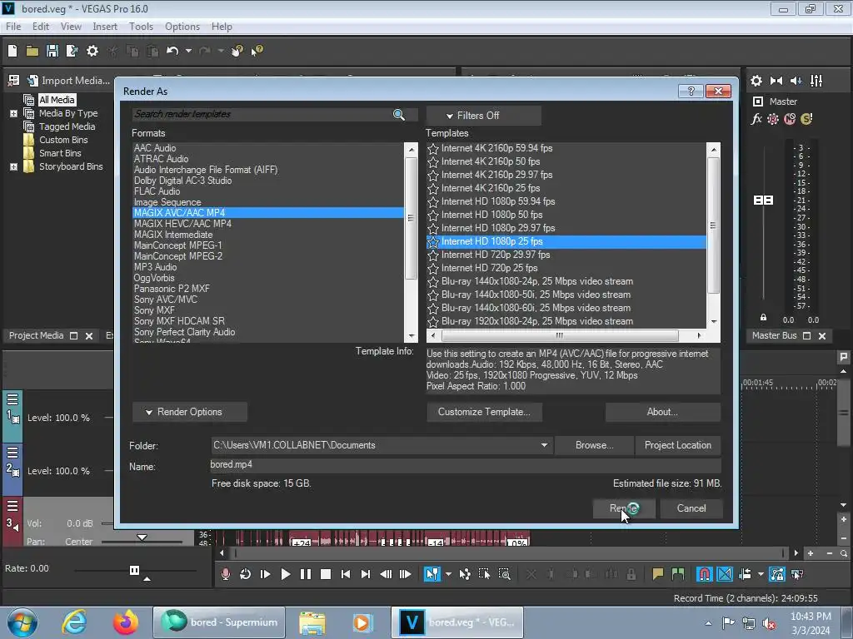This screenshot has height=639, width=853.
Task: Click the Pause button in transport
Action: (306, 574)
